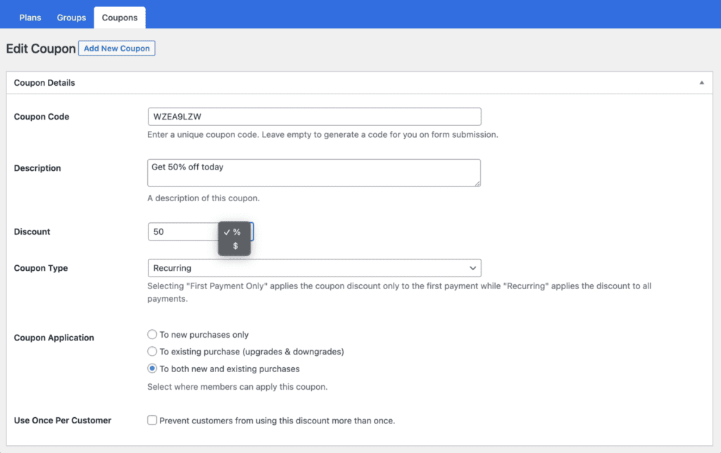The height and width of the screenshot is (453, 721).
Task: Click the Coupon Code input field
Action: (x=314, y=117)
